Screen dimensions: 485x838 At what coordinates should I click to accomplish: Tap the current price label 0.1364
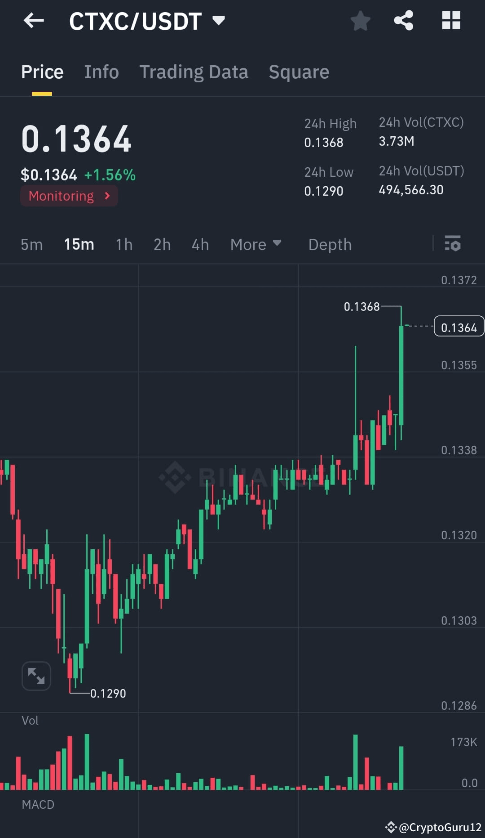(459, 327)
